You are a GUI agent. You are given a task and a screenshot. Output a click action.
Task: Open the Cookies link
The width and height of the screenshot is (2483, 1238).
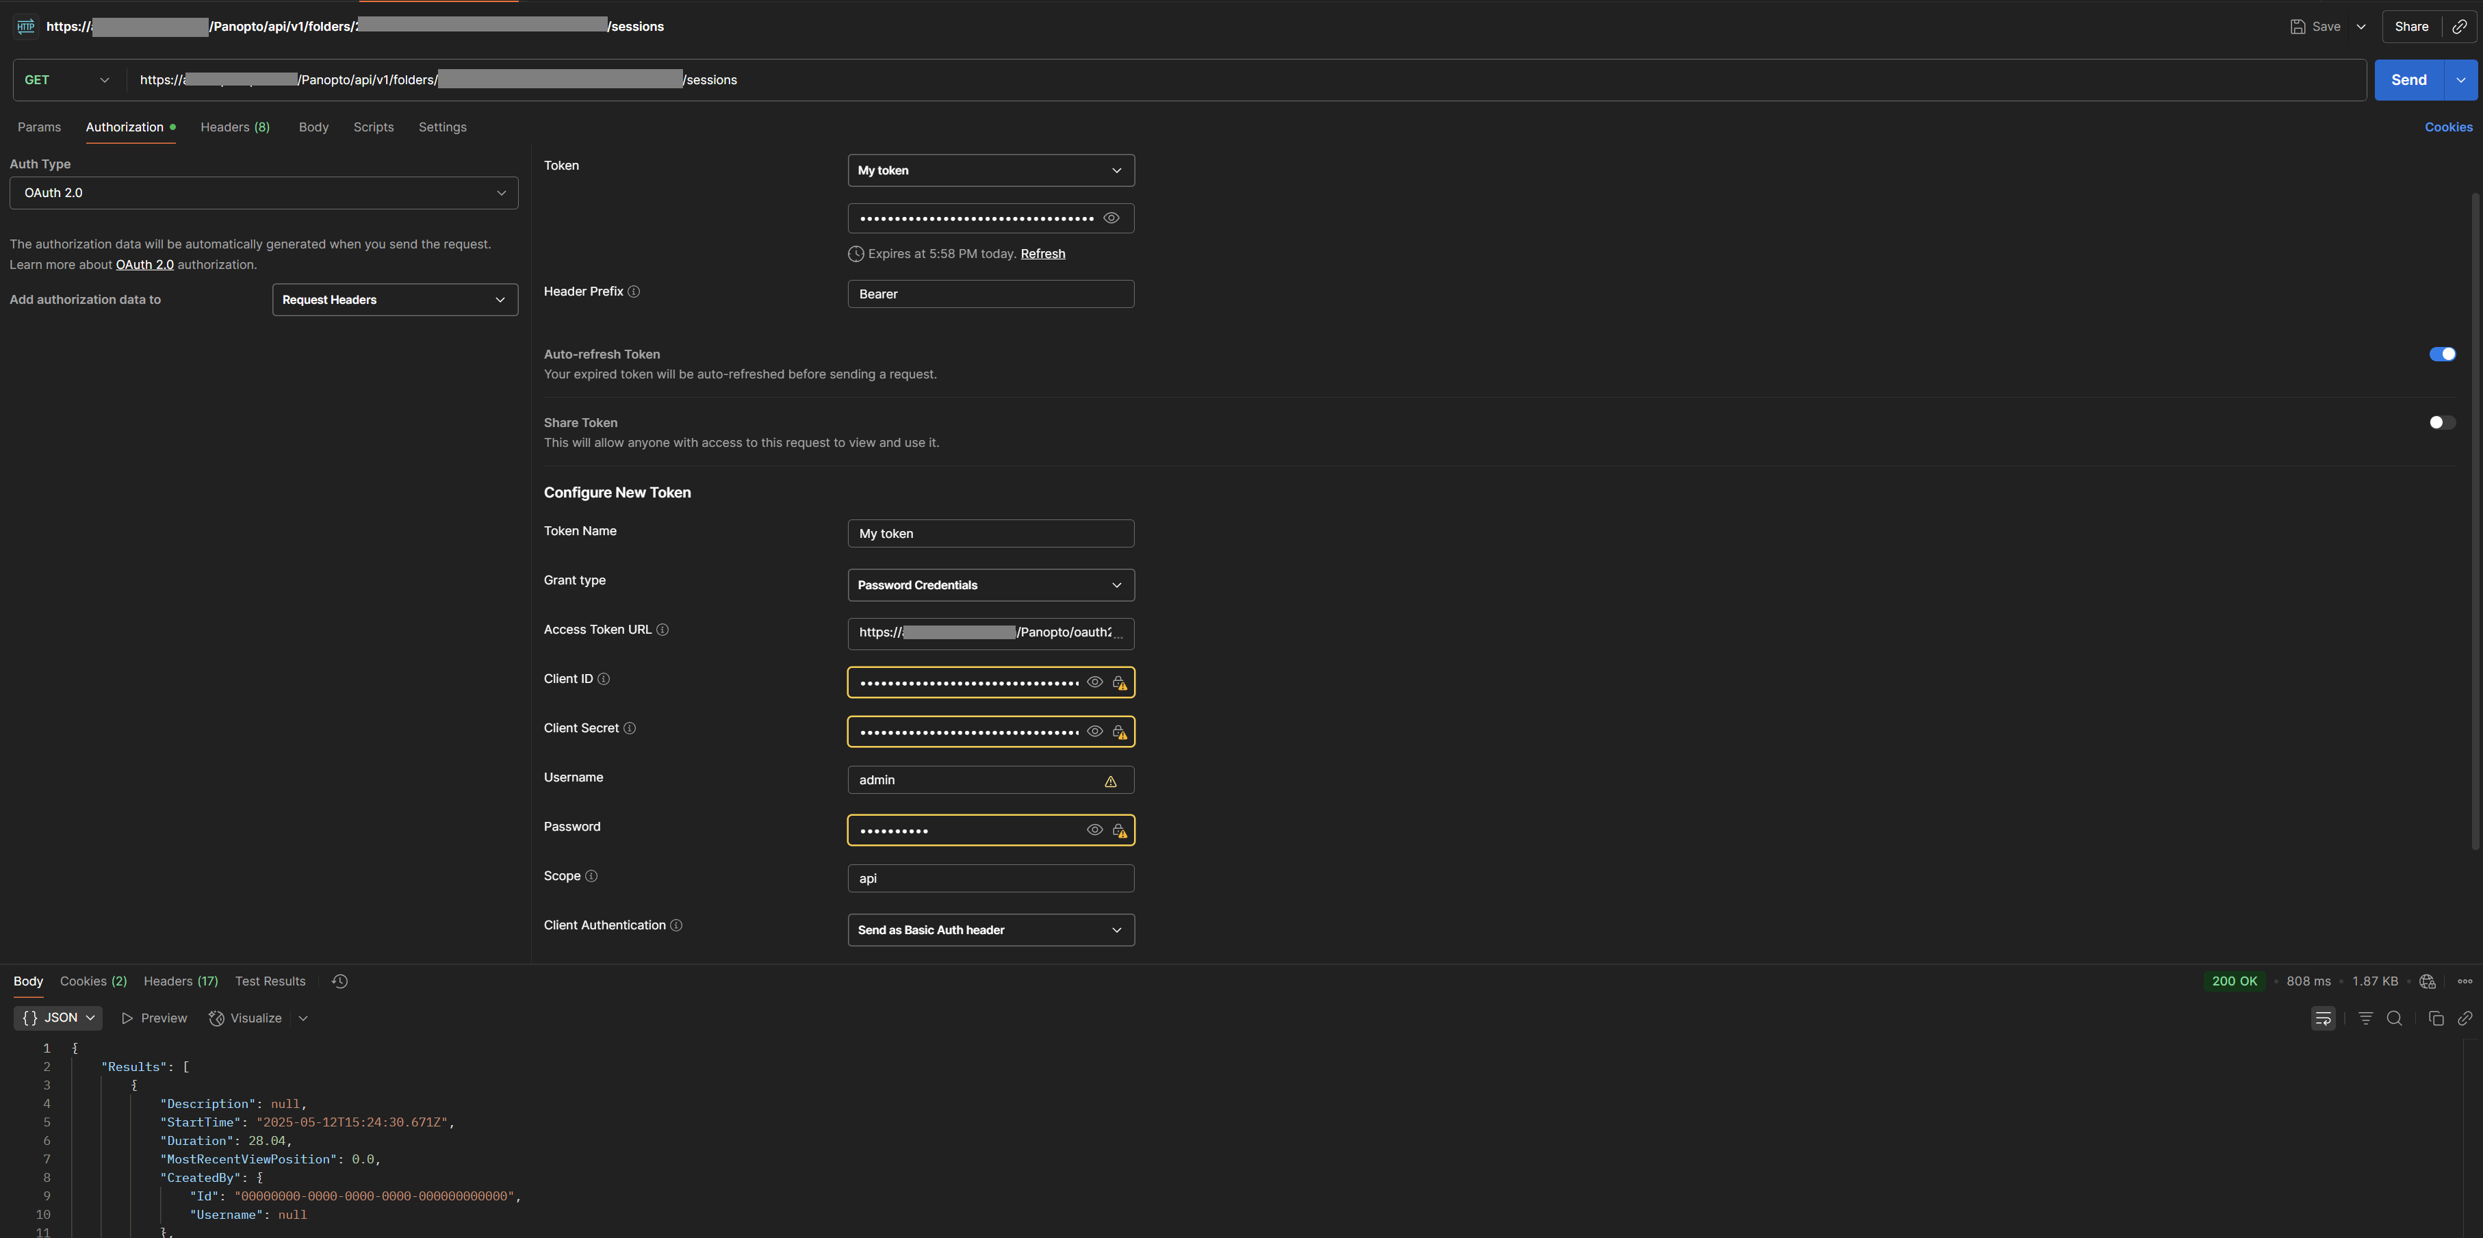coord(2448,127)
